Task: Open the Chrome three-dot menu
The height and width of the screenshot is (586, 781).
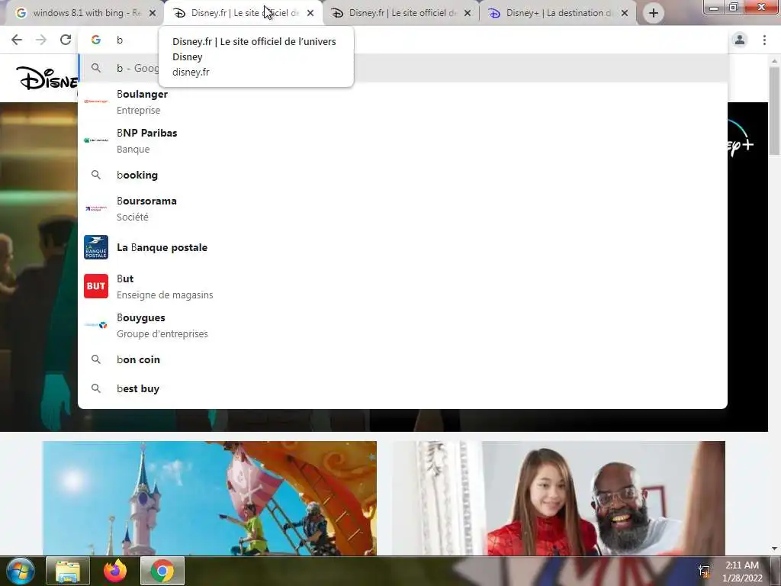Action: pyautogui.click(x=764, y=40)
